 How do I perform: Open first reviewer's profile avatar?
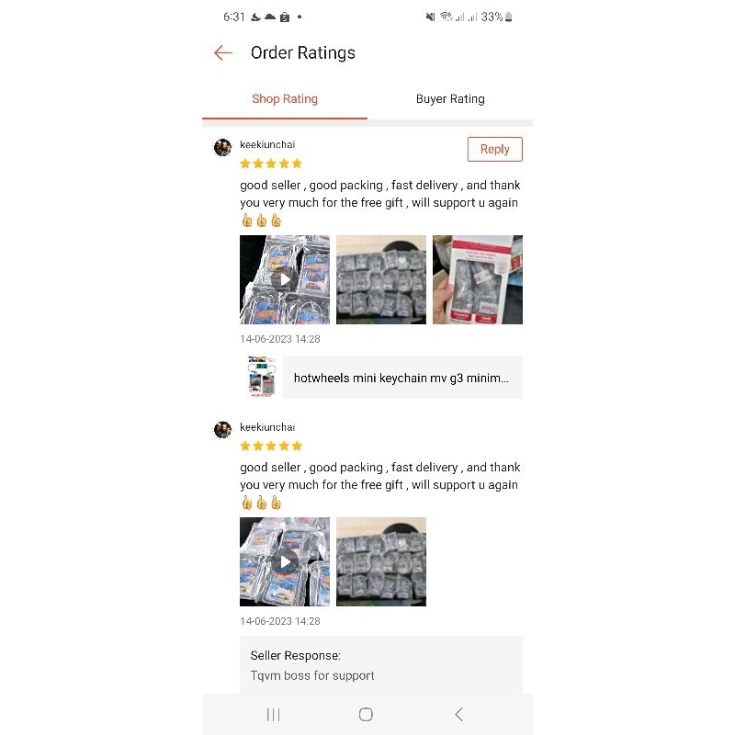(222, 147)
